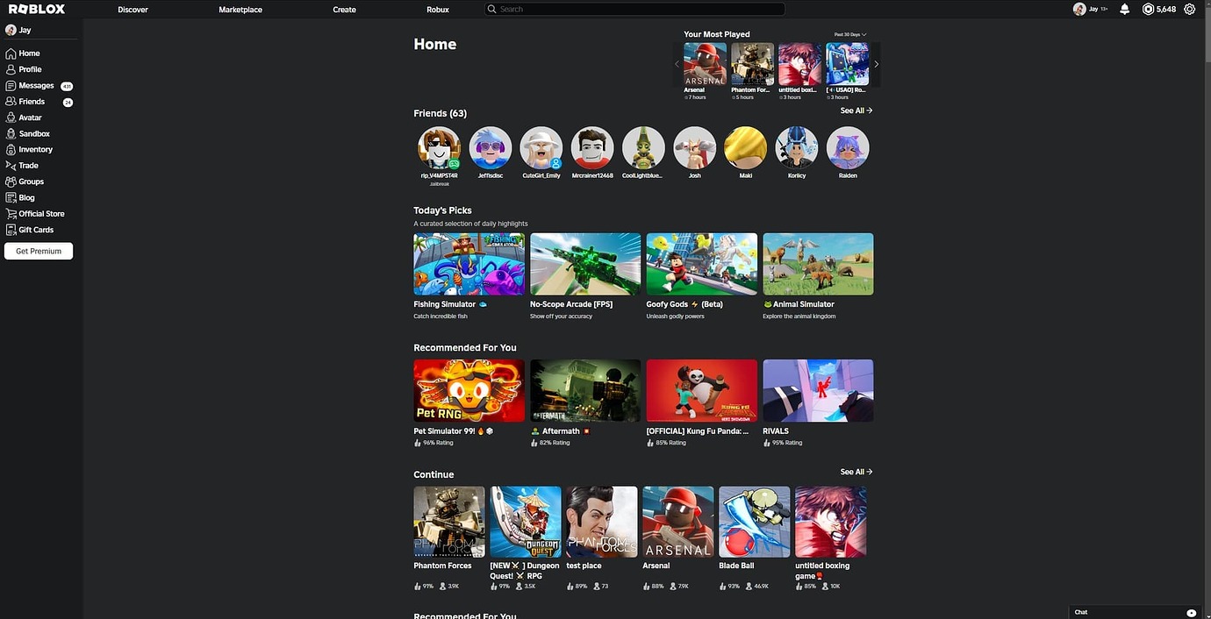The image size is (1211, 619).
Task: Open the Marketplace tab
Action: click(x=240, y=10)
